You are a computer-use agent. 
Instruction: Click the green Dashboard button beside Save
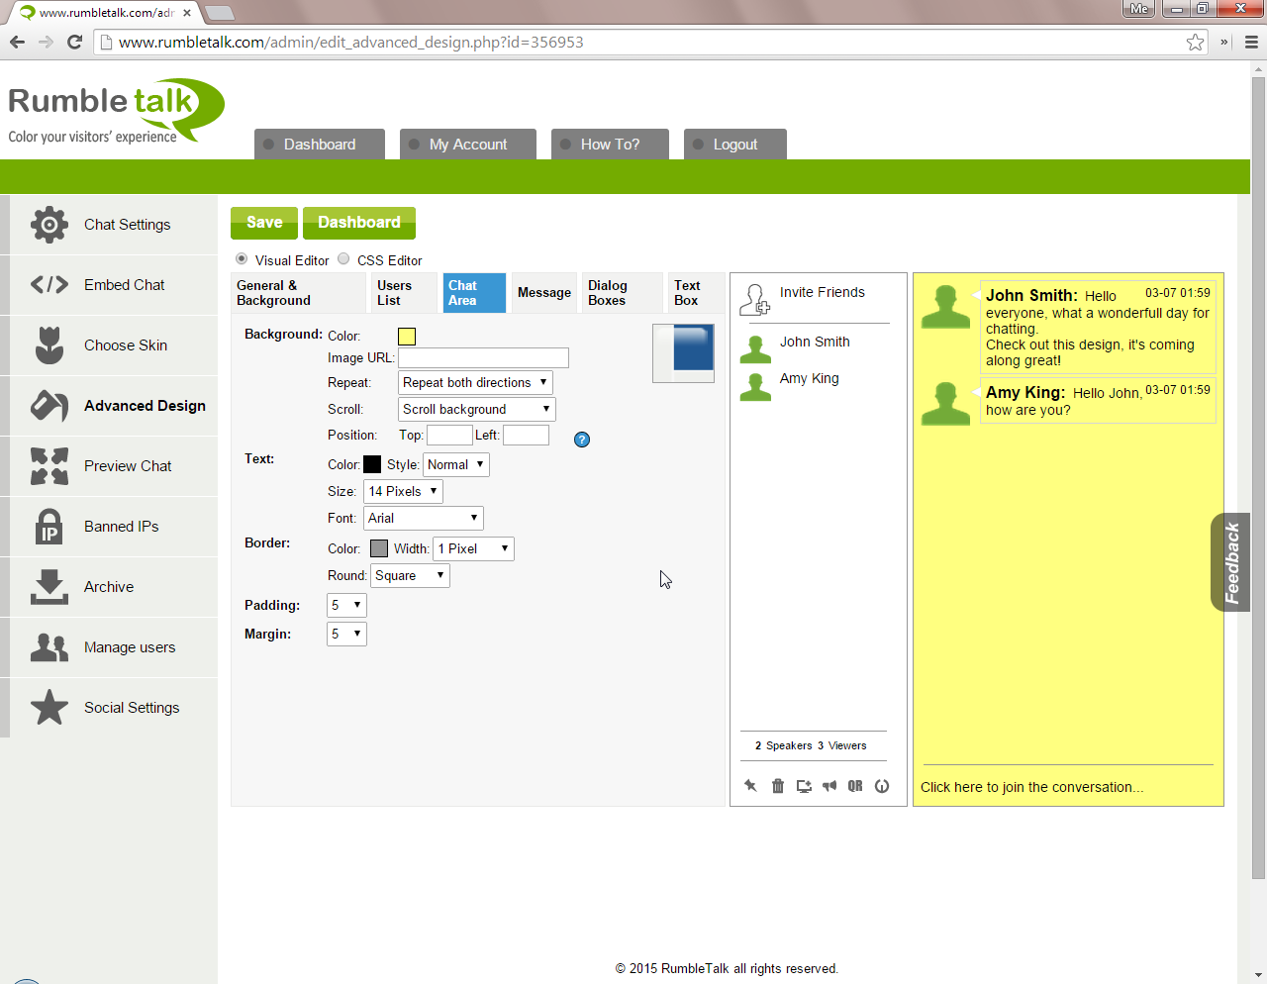359,223
